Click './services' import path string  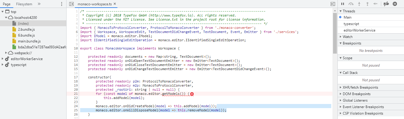286,32
